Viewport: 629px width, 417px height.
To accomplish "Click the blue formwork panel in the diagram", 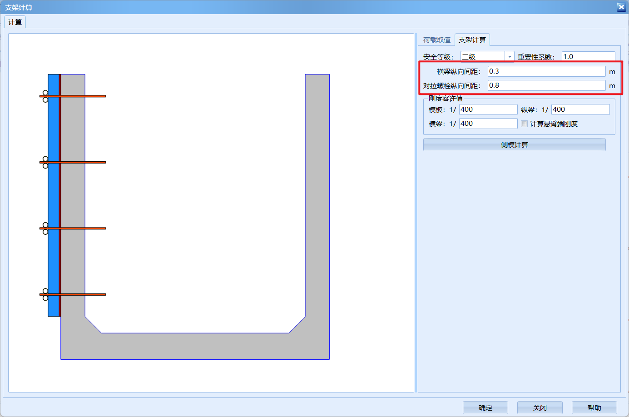I will [53, 195].
